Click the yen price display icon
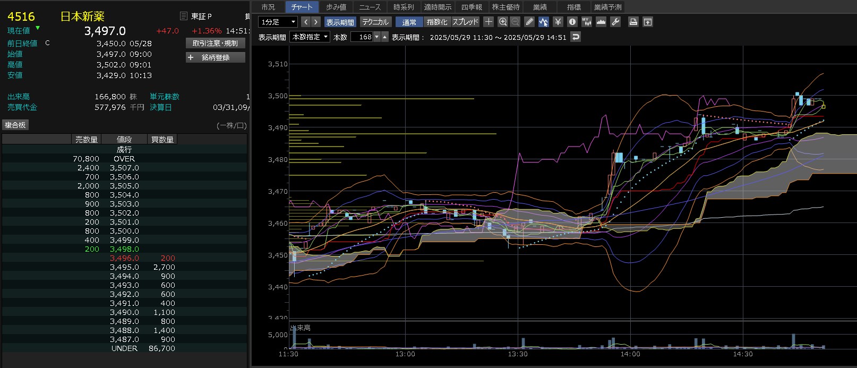 [x=558, y=22]
